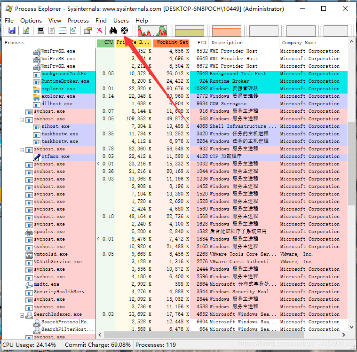Click the horizontal scrollbar right arrow
The height and width of the screenshot is (352, 357).
coord(344,335)
